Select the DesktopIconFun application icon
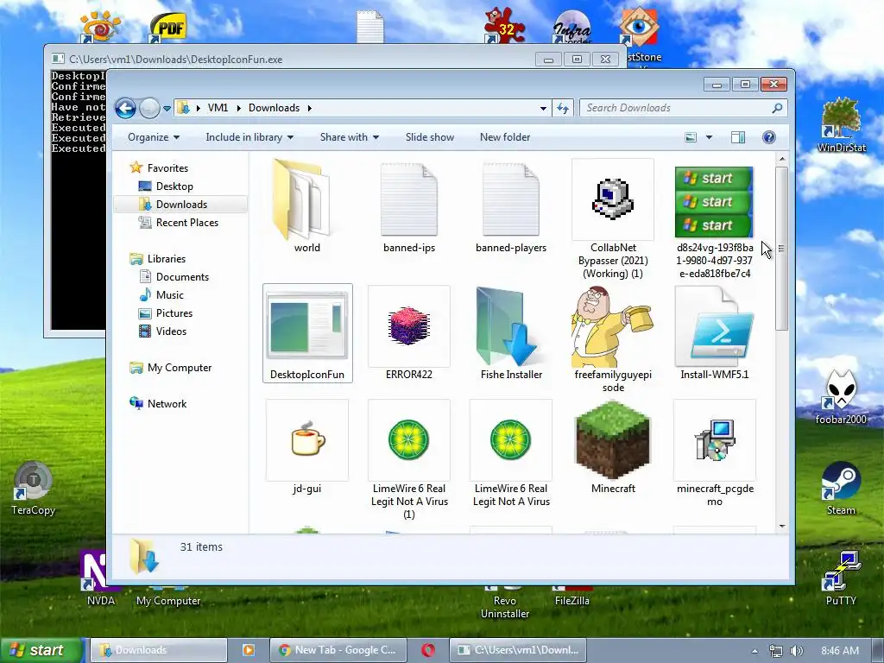 pyautogui.click(x=307, y=325)
